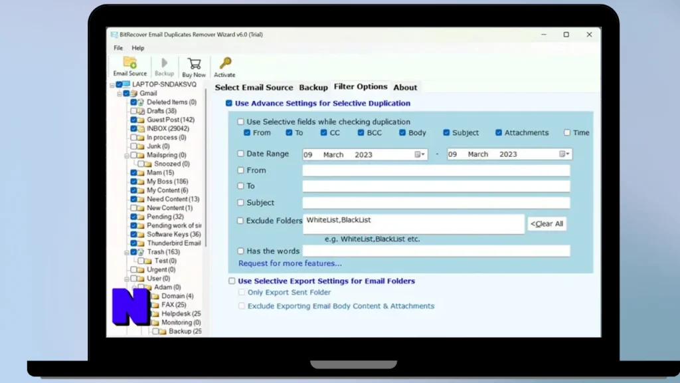Click the BitRecover app title icon
Image resolution: width=680 pixels, height=383 pixels.
click(114, 35)
